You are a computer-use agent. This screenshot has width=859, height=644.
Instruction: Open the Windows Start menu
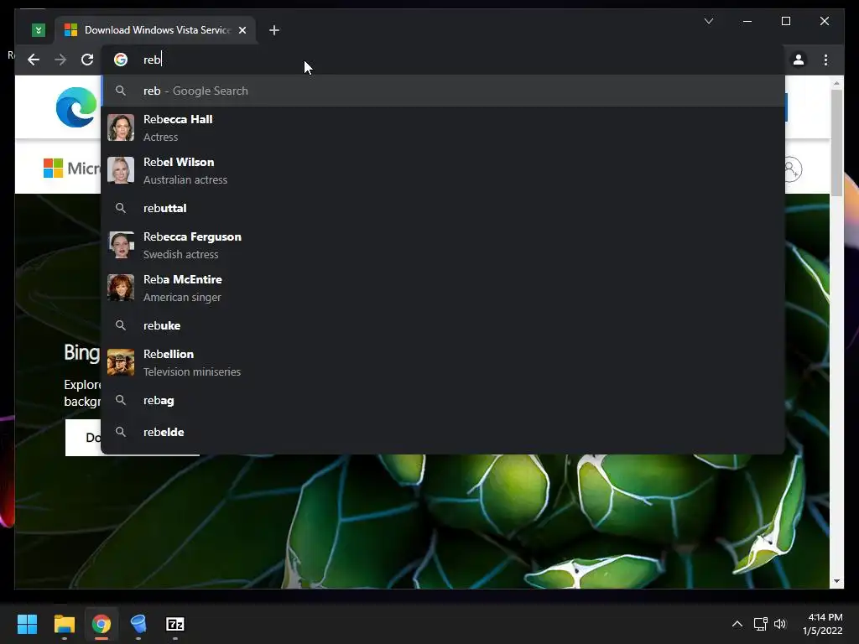click(27, 624)
